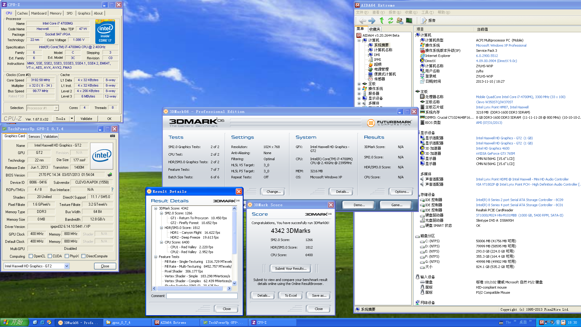Click GPU-Z BIOS save chip icon
Image resolution: width=581 pixels, height=327 pixels.
point(110,175)
